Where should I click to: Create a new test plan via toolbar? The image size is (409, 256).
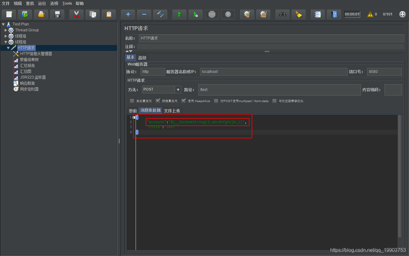pos(9,14)
